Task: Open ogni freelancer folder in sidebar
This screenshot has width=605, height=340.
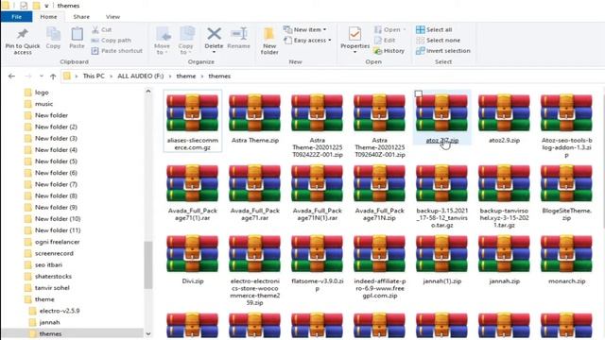Action: pyautogui.click(x=57, y=242)
